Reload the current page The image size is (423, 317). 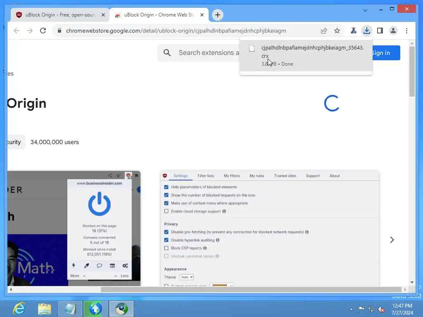click(x=43, y=31)
